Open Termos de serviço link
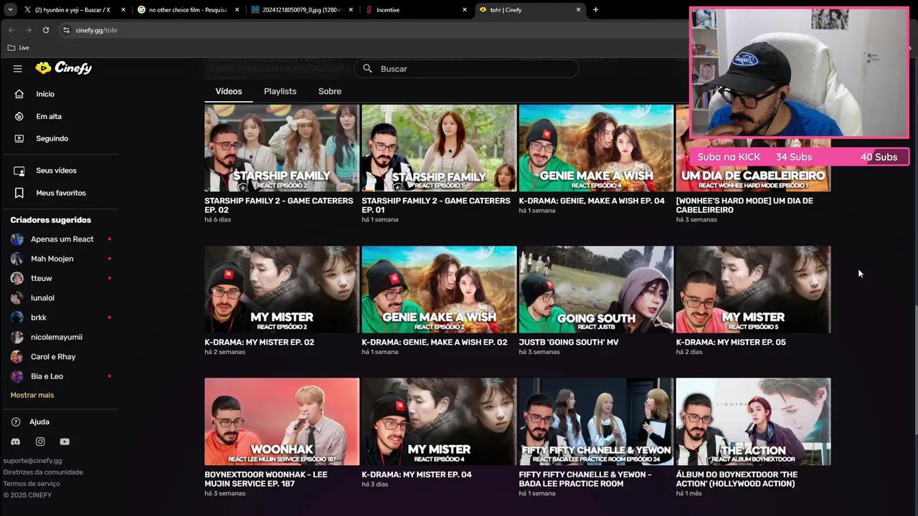Viewport: 918px width, 516px height. [x=32, y=484]
